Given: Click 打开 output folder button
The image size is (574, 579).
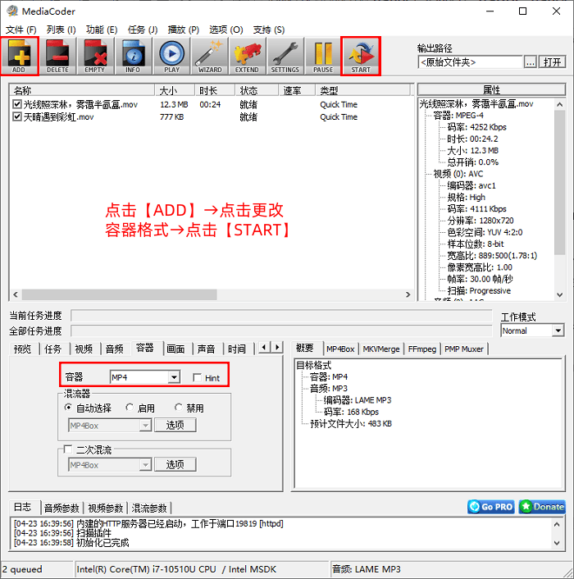Looking at the screenshot, I should [552, 62].
